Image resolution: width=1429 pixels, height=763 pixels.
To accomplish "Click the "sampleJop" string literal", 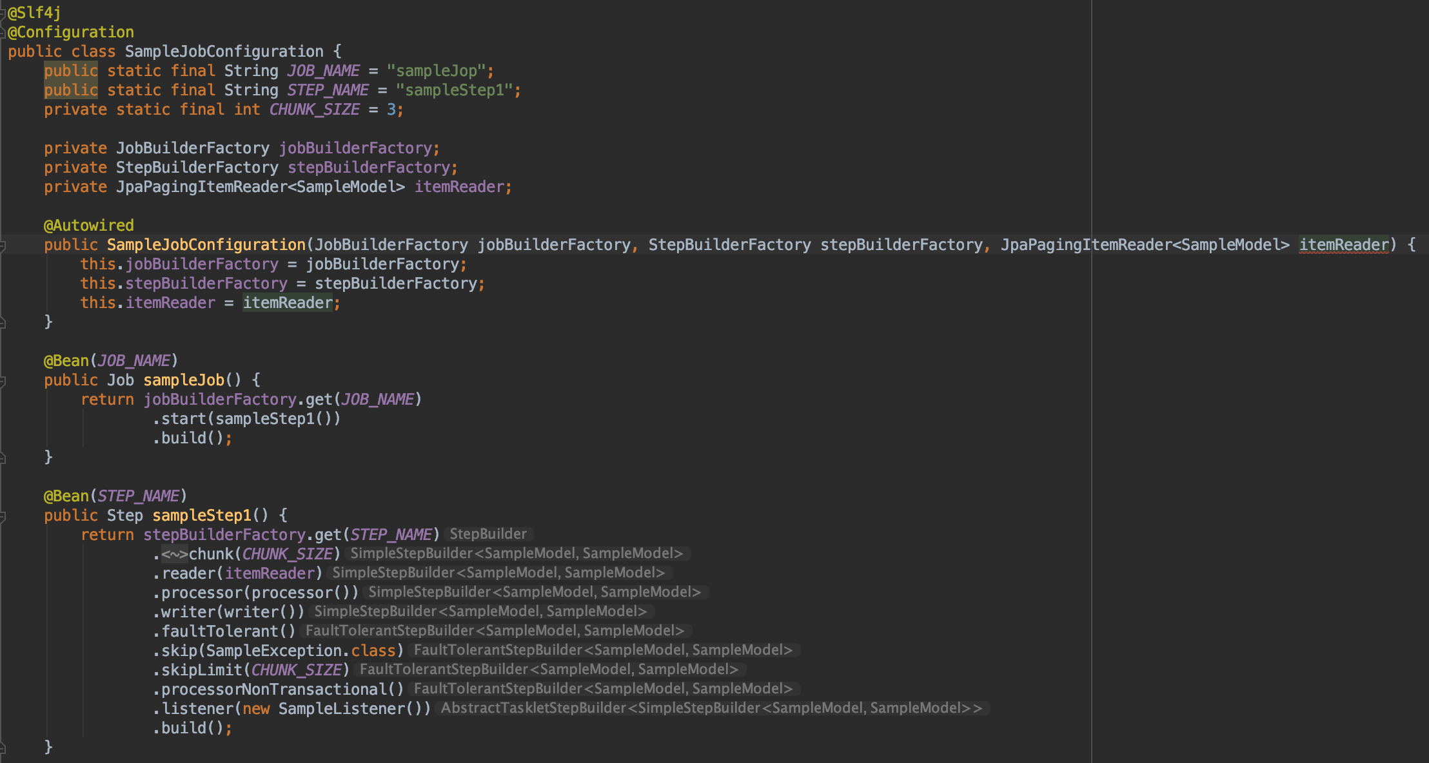I will [436, 71].
